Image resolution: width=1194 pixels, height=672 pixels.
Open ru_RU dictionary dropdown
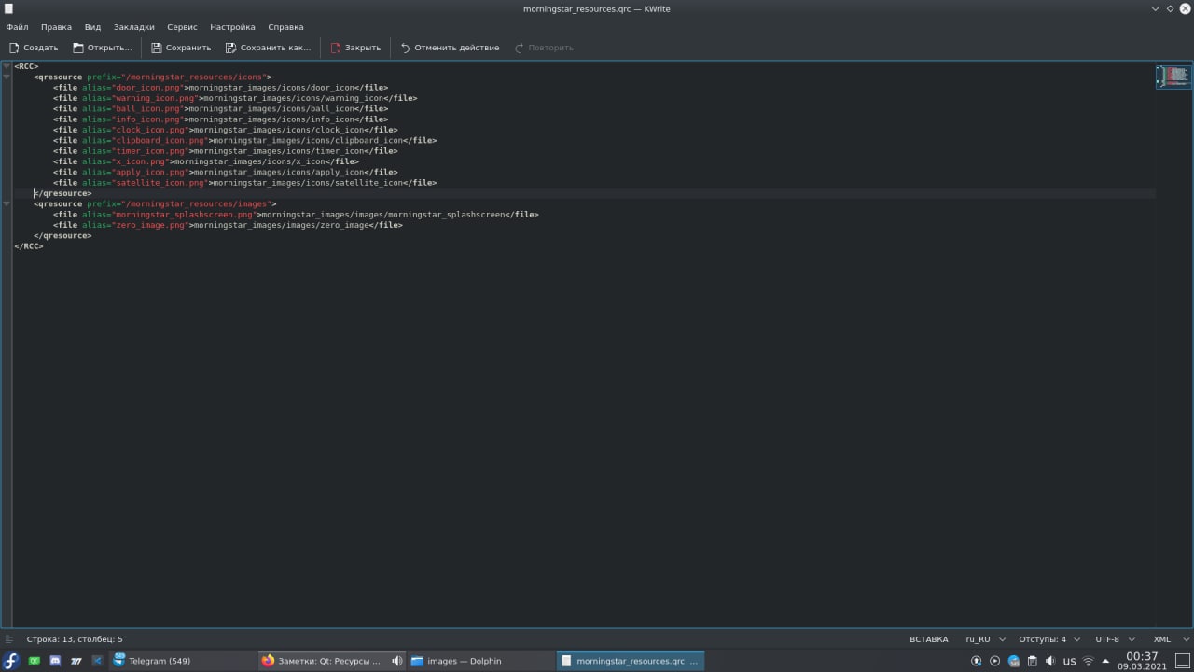click(x=985, y=639)
